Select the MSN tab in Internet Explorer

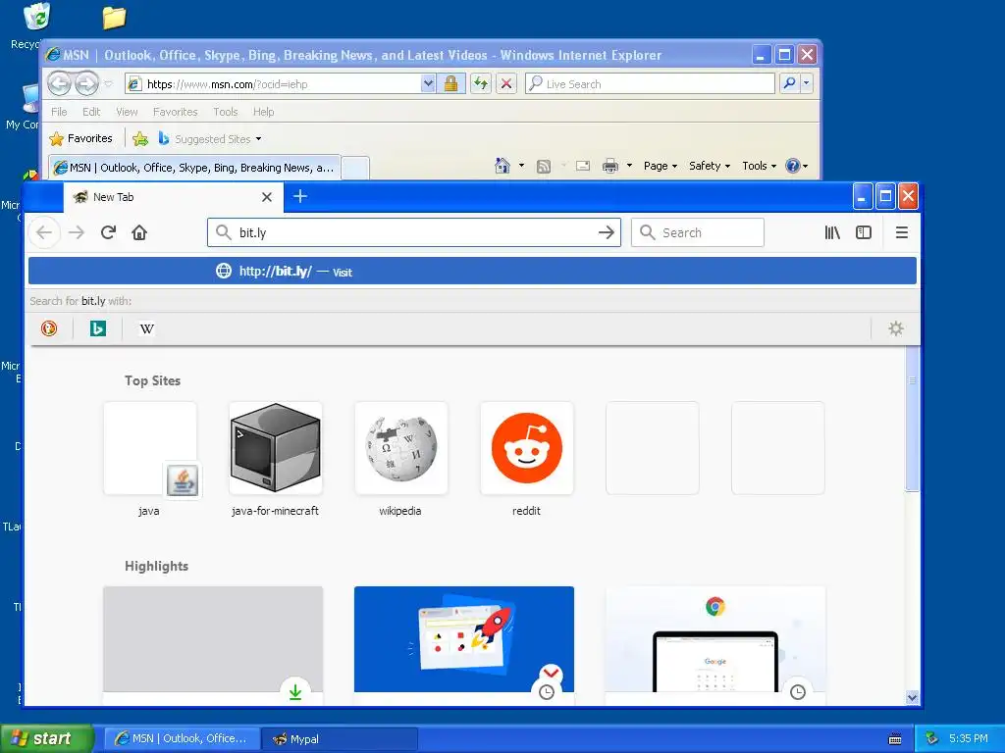point(195,168)
